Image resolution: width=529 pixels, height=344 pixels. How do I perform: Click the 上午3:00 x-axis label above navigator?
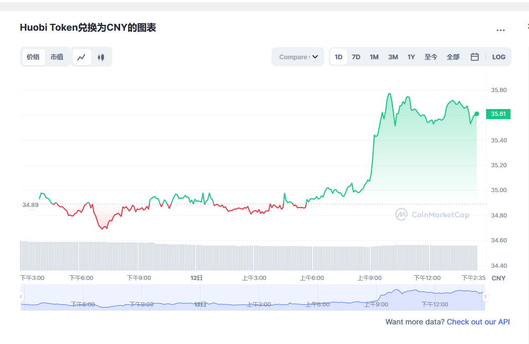254,278
